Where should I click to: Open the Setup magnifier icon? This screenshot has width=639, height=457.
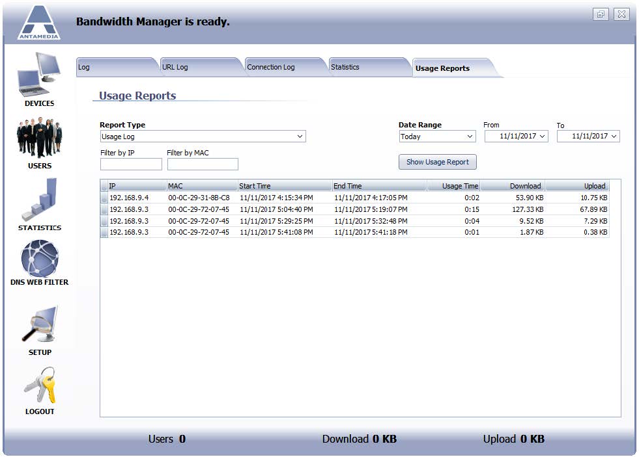click(40, 324)
